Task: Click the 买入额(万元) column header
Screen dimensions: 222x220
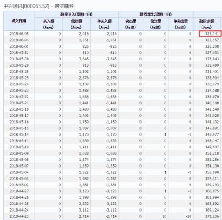Action: [48, 24]
